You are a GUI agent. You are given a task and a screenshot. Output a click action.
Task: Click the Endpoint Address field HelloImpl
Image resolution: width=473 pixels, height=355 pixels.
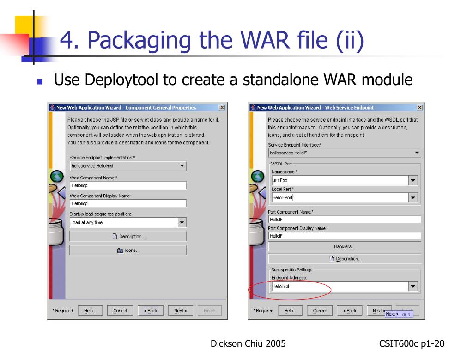pyautogui.click(x=340, y=286)
